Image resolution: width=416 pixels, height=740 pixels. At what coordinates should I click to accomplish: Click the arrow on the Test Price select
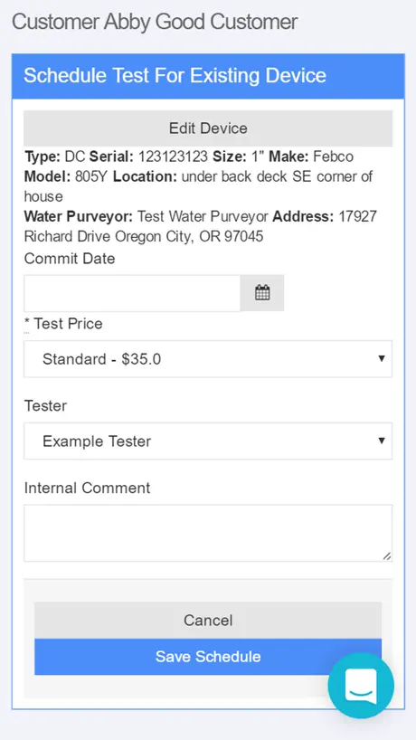point(382,358)
